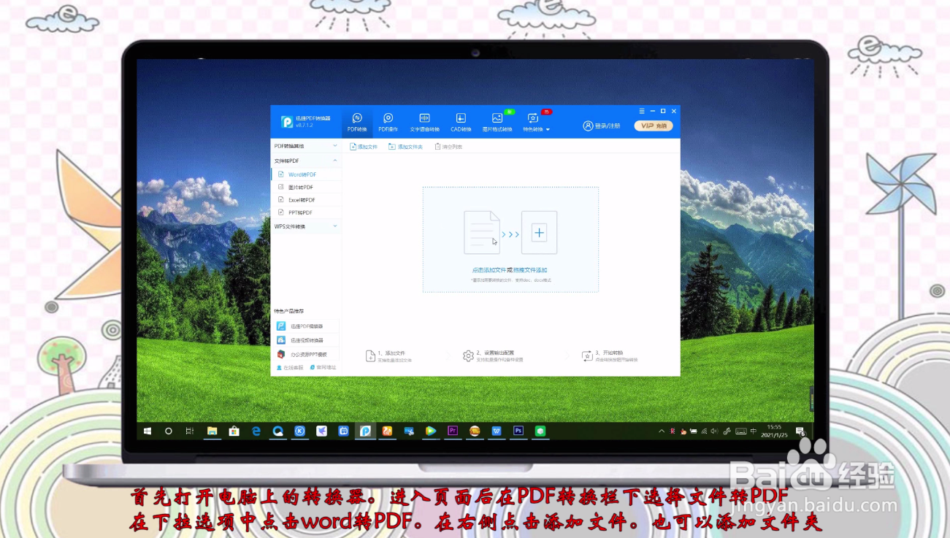Expand the WPS文件转换 section
Image resolution: width=950 pixels, height=538 pixels.
pos(306,226)
